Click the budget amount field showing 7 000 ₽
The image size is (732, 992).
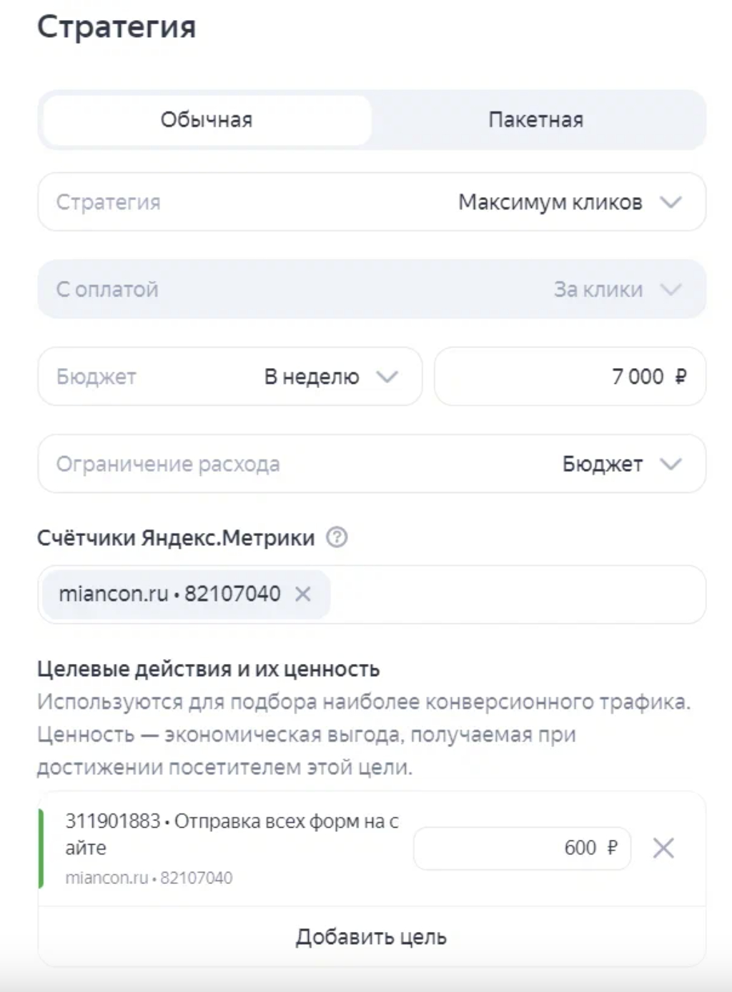point(570,377)
